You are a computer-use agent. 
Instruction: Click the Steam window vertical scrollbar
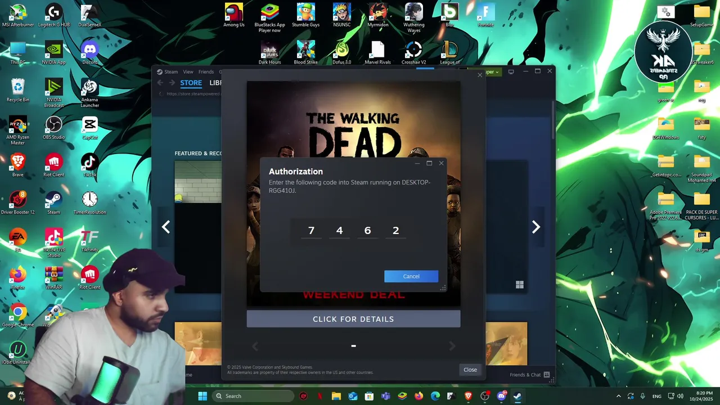553,121
